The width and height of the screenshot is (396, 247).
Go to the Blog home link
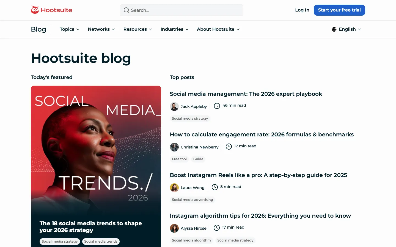coord(38,29)
